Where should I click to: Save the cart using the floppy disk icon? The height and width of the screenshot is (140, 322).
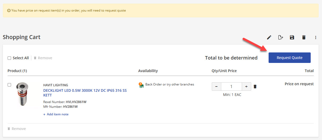(x=292, y=37)
